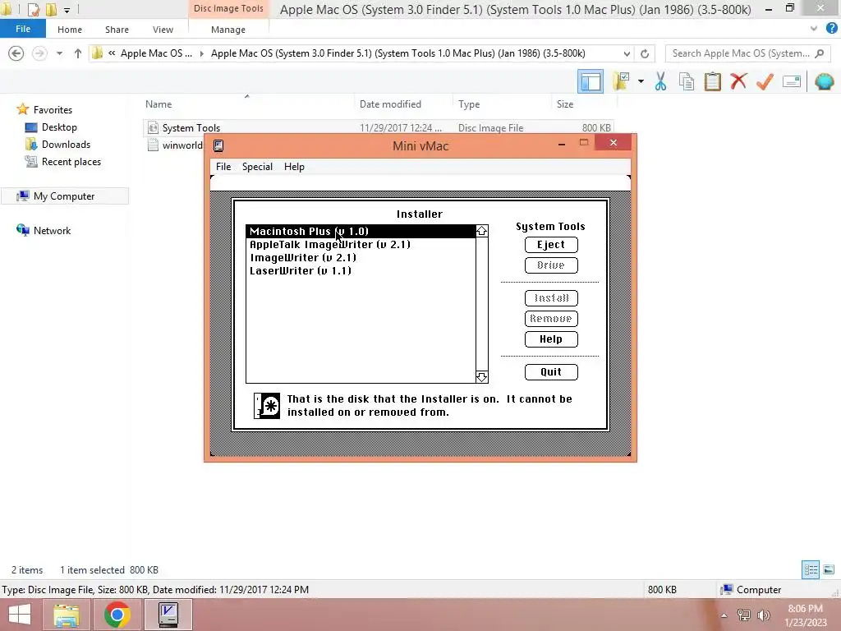Click the red X delete icon
This screenshot has height=631, width=841.
[x=738, y=81]
